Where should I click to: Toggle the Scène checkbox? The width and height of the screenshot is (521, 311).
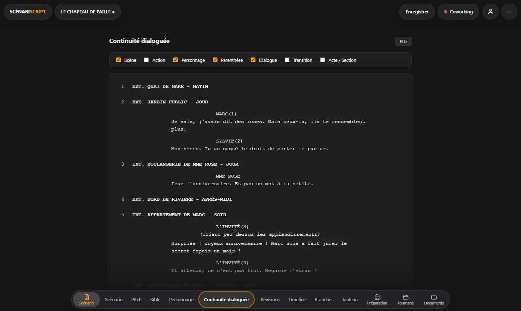[118, 60]
